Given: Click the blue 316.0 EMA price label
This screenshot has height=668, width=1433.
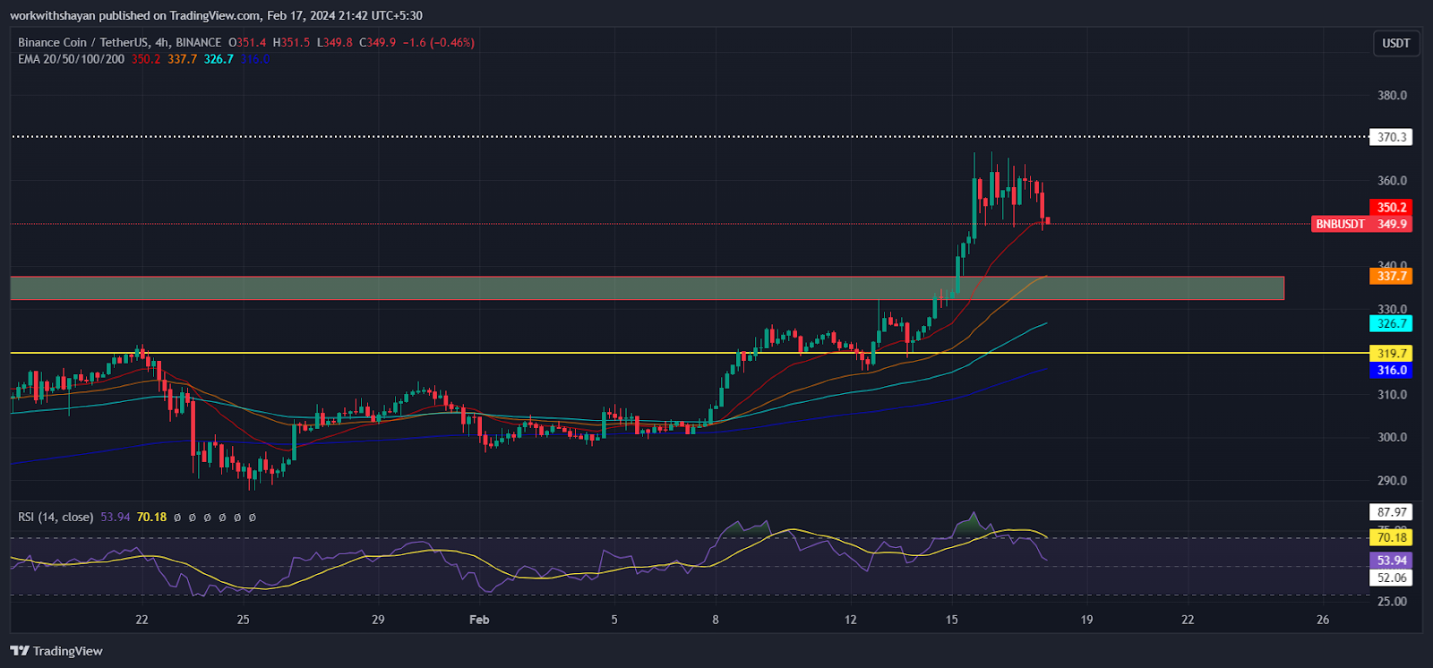Looking at the screenshot, I should 1391,370.
